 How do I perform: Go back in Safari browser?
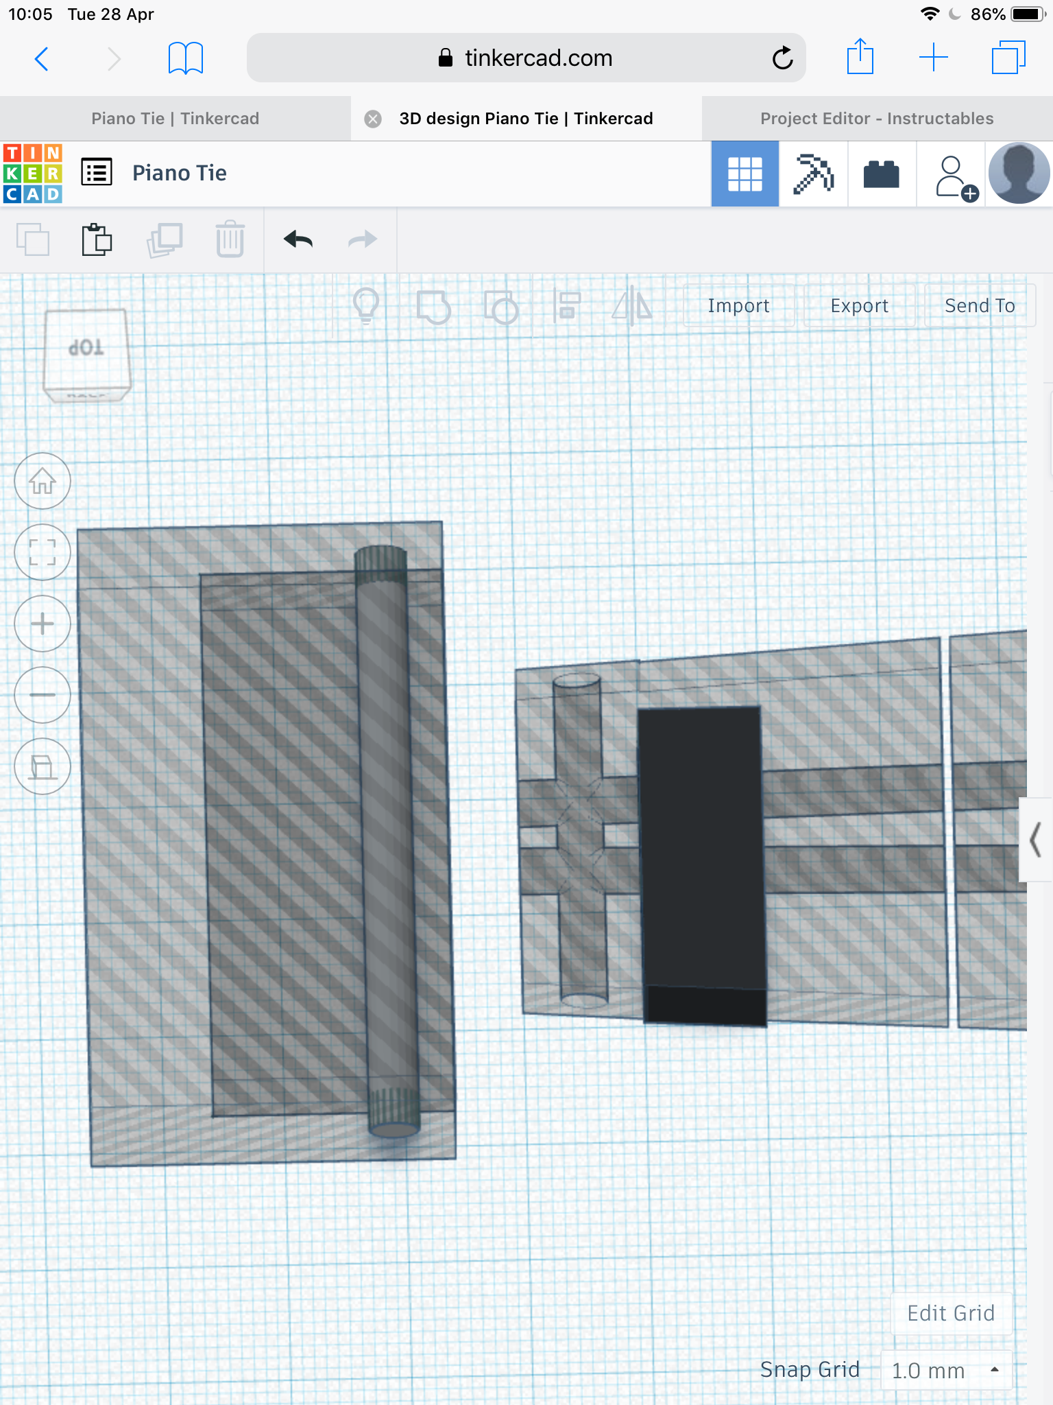42,59
